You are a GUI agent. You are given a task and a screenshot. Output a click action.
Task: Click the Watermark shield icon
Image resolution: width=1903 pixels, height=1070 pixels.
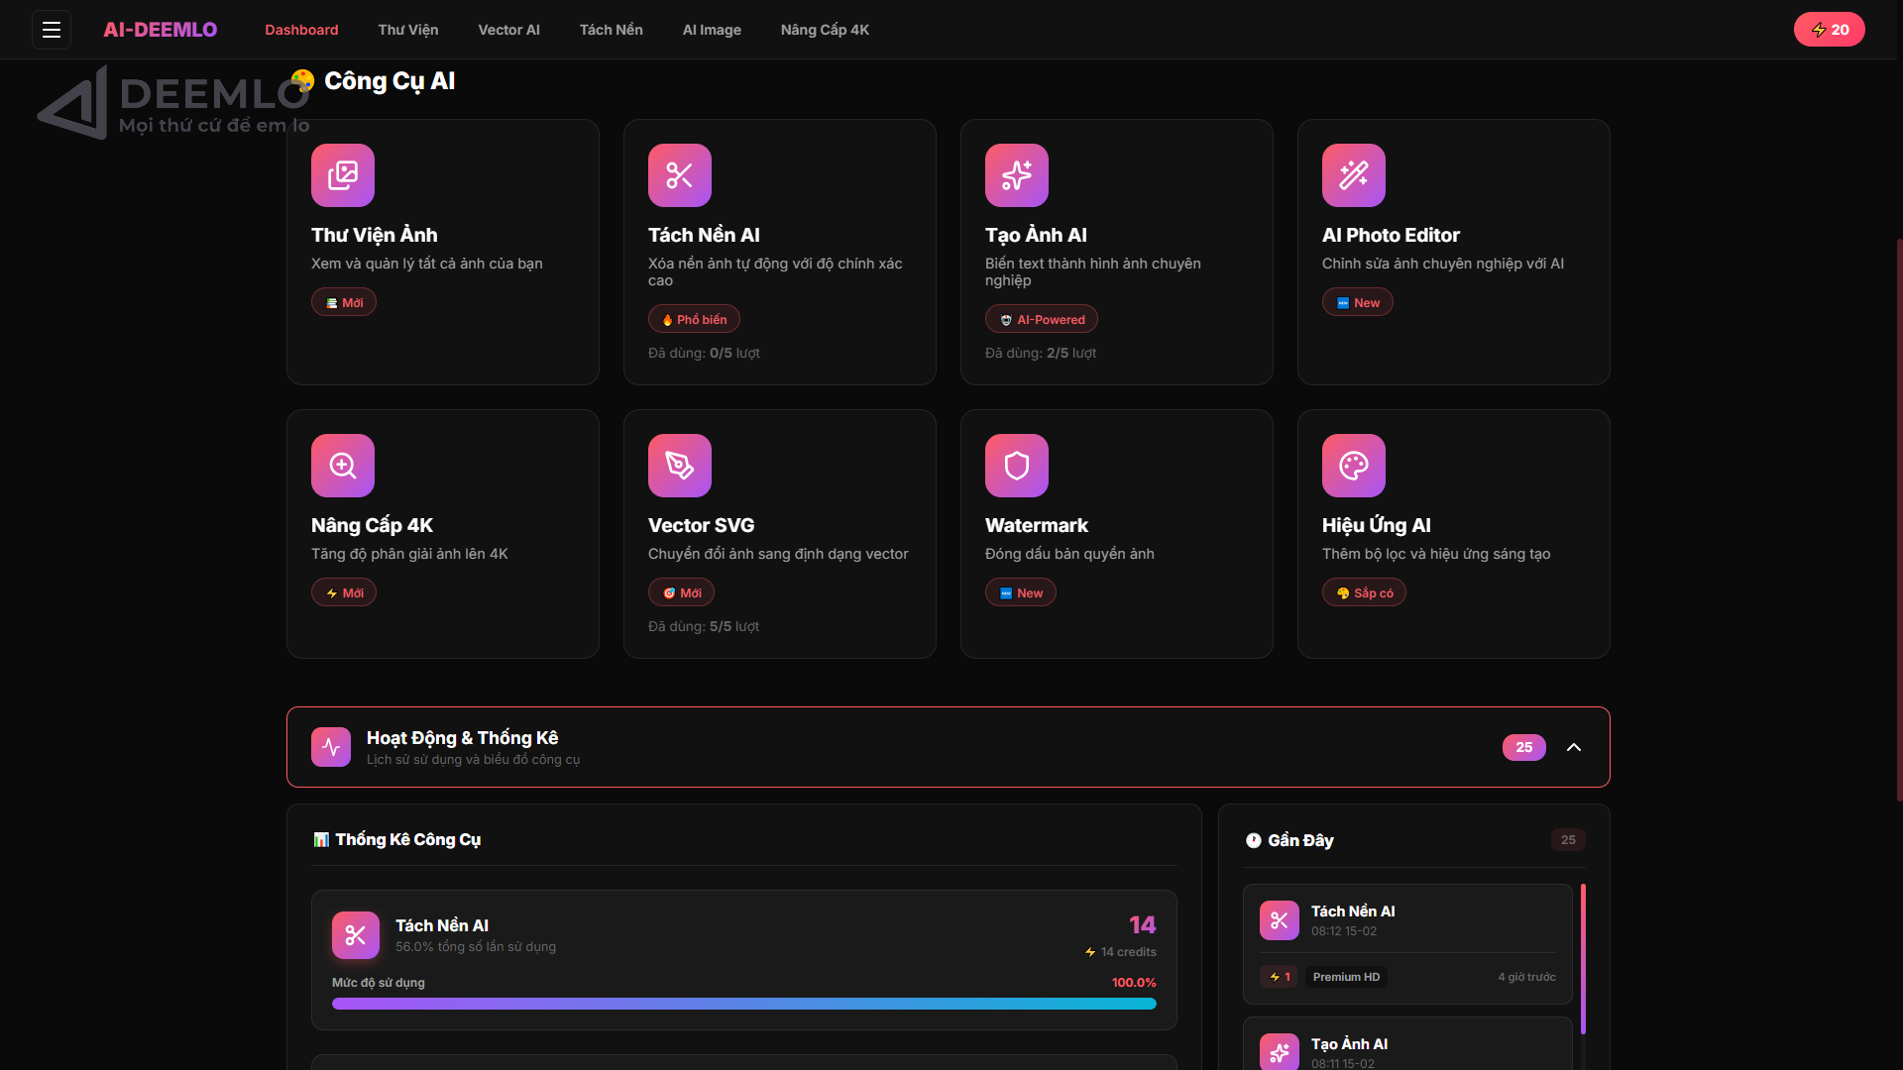pos(1017,466)
